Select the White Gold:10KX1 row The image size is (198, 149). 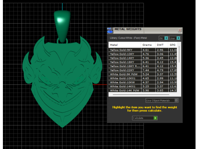(x=143, y=78)
